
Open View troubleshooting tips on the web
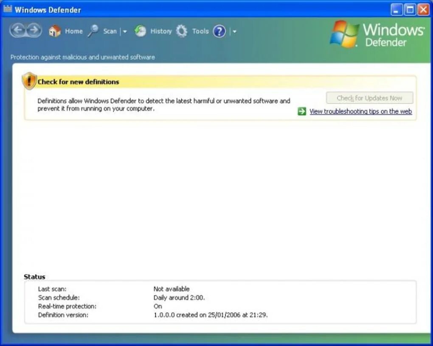[x=361, y=112]
